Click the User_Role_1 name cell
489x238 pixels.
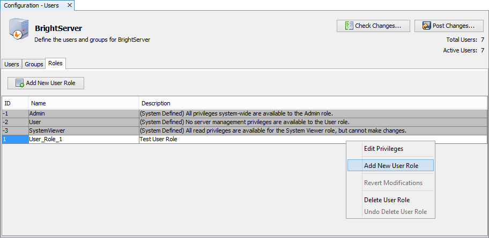[x=83, y=139]
